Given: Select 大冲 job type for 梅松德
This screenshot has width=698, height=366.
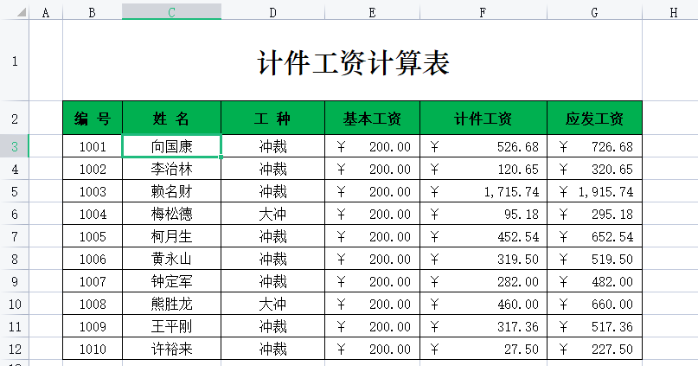Looking at the screenshot, I should click(272, 214).
